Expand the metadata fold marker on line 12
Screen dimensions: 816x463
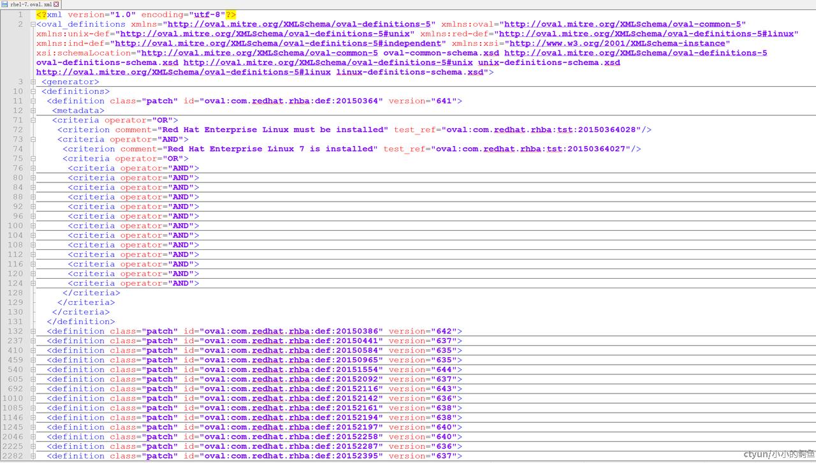pos(33,110)
